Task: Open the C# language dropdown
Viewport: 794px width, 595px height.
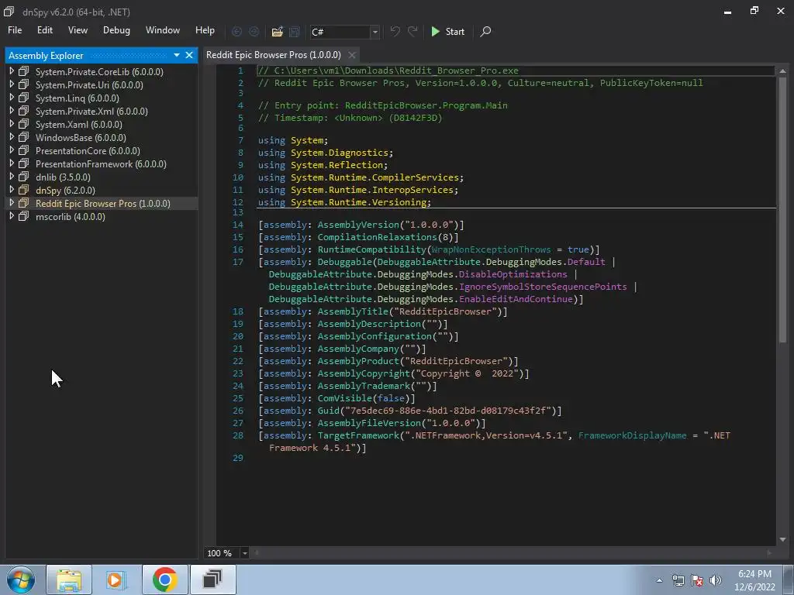Action: tap(375, 32)
